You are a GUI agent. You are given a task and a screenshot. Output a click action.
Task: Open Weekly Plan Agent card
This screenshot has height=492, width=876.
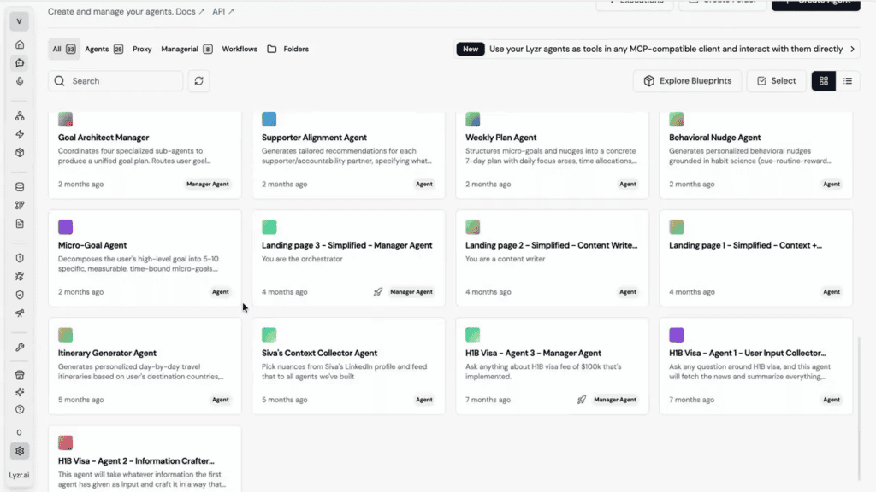553,154
